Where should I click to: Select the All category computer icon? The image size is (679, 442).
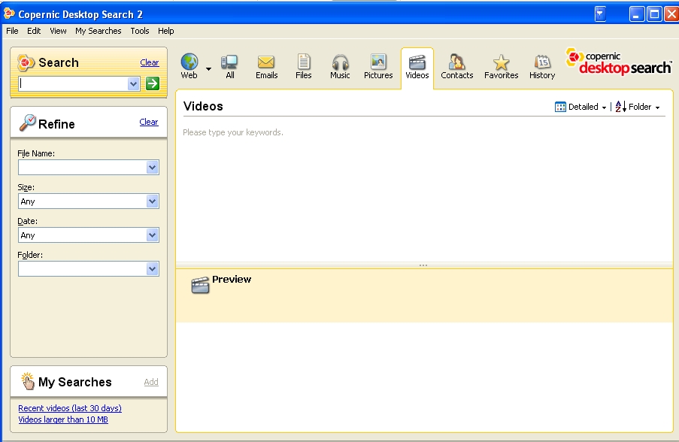(x=229, y=62)
